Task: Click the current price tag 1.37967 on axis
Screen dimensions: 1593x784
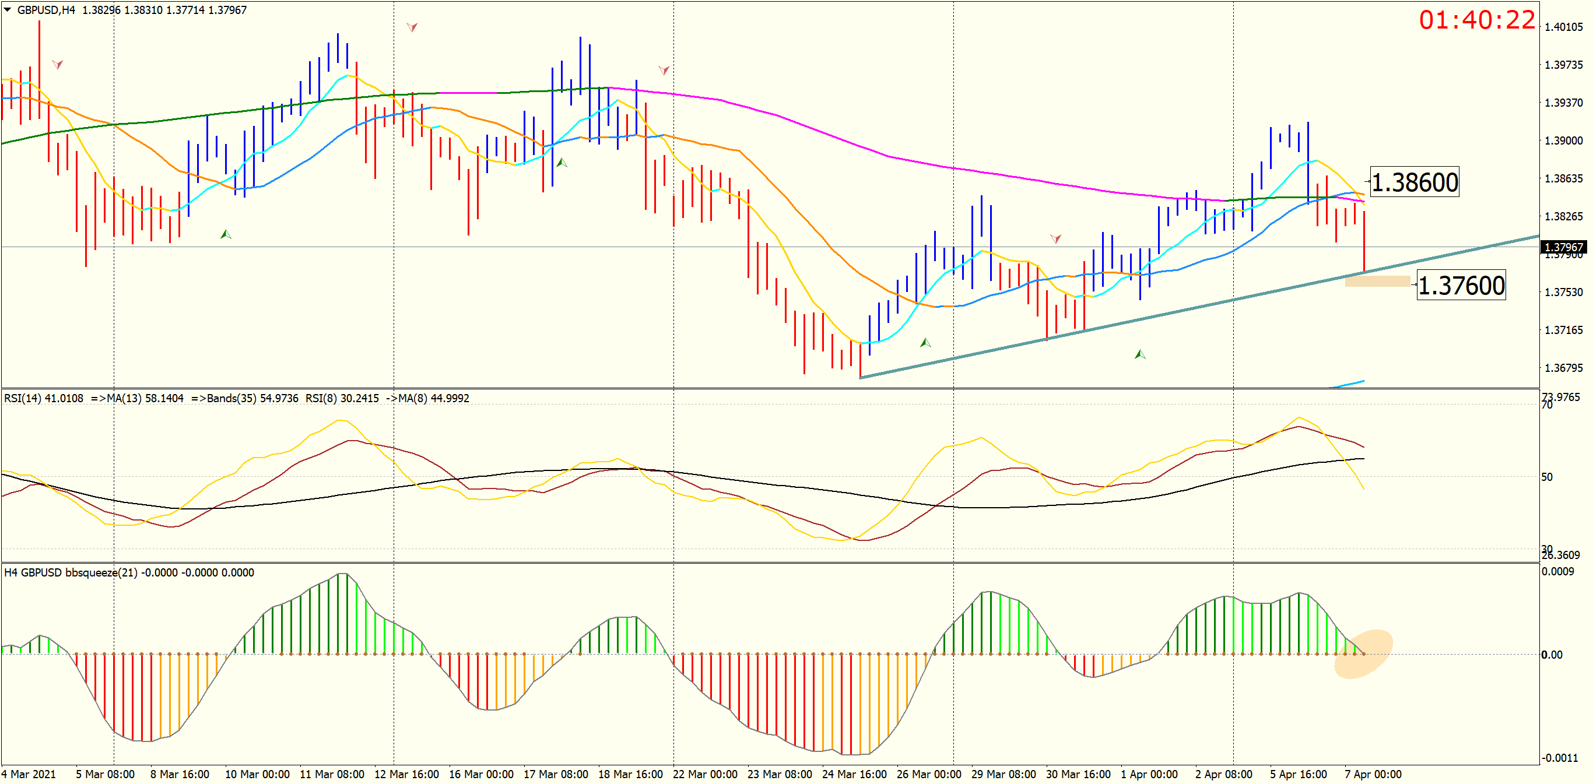Action: [x=1563, y=247]
